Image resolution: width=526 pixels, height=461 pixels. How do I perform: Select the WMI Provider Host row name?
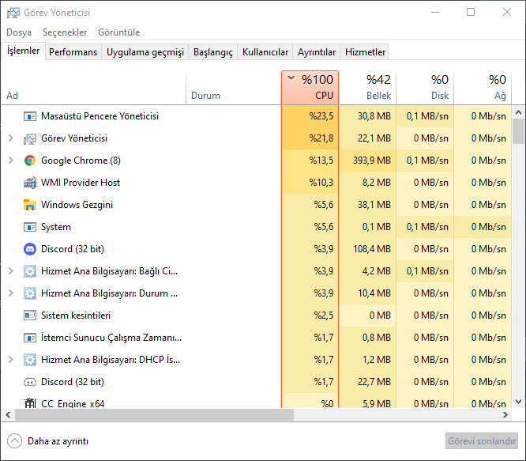81,183
